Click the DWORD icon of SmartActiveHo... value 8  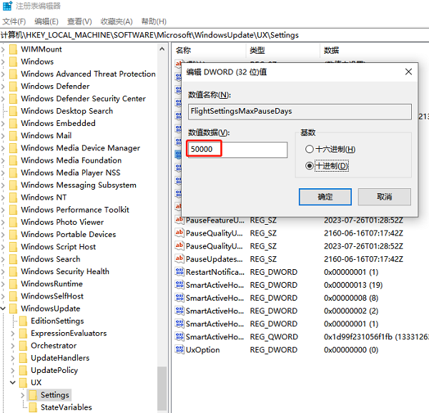(x=179, y=298)
